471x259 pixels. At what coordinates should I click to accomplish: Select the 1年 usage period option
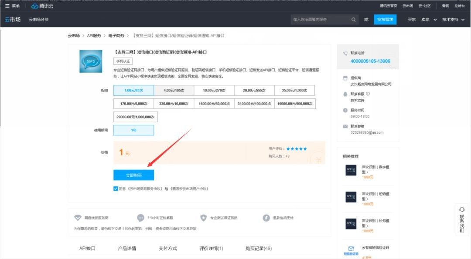134,130
